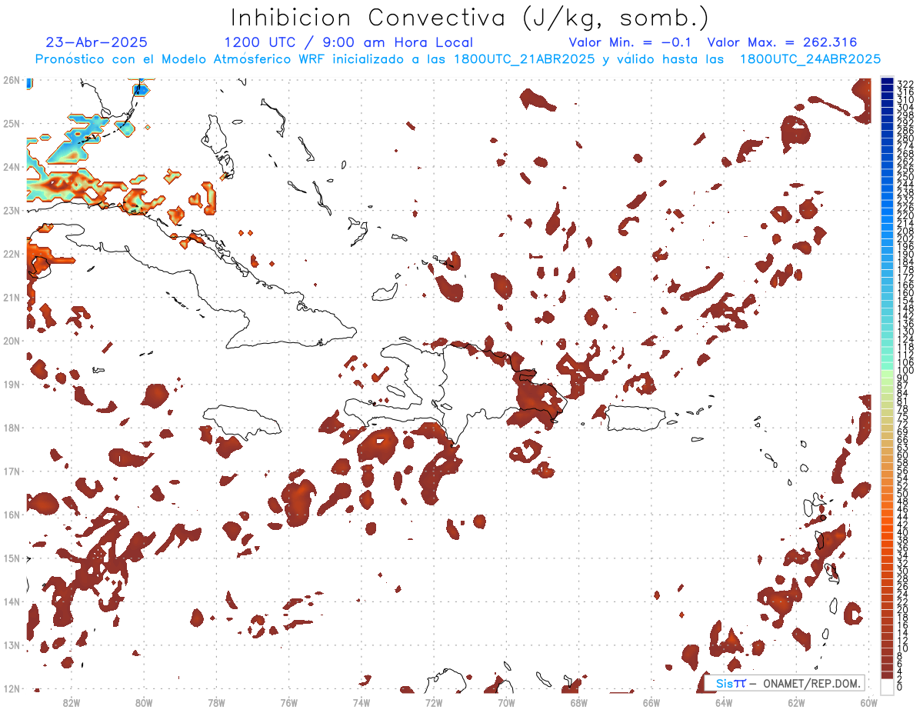Viewport: 923px width, 713px height.
Task: Click the blue high-value patch over Florida near 26N
Action: coord(140,90)
